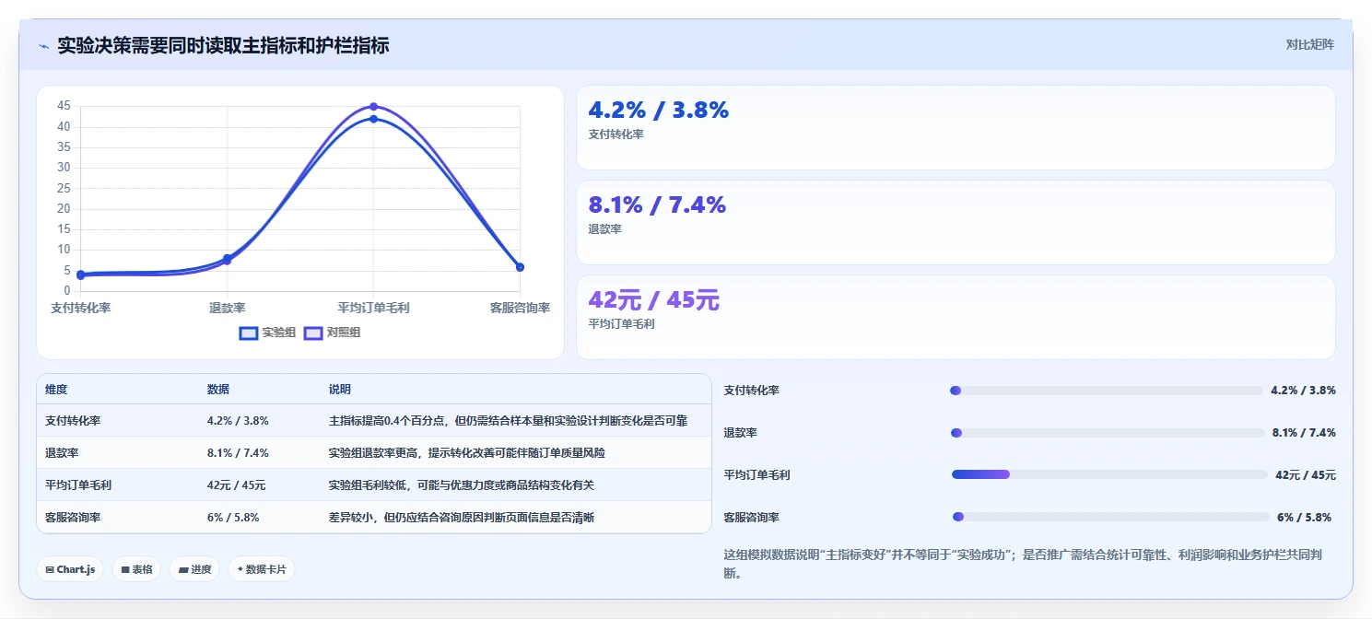Click the 退款率 chart axis label
Screen dimensions: 1372x619
click(x=227, y=308)
